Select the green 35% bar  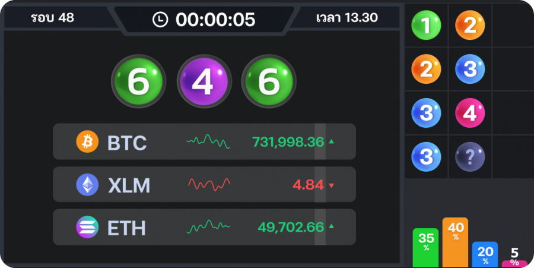425,247
